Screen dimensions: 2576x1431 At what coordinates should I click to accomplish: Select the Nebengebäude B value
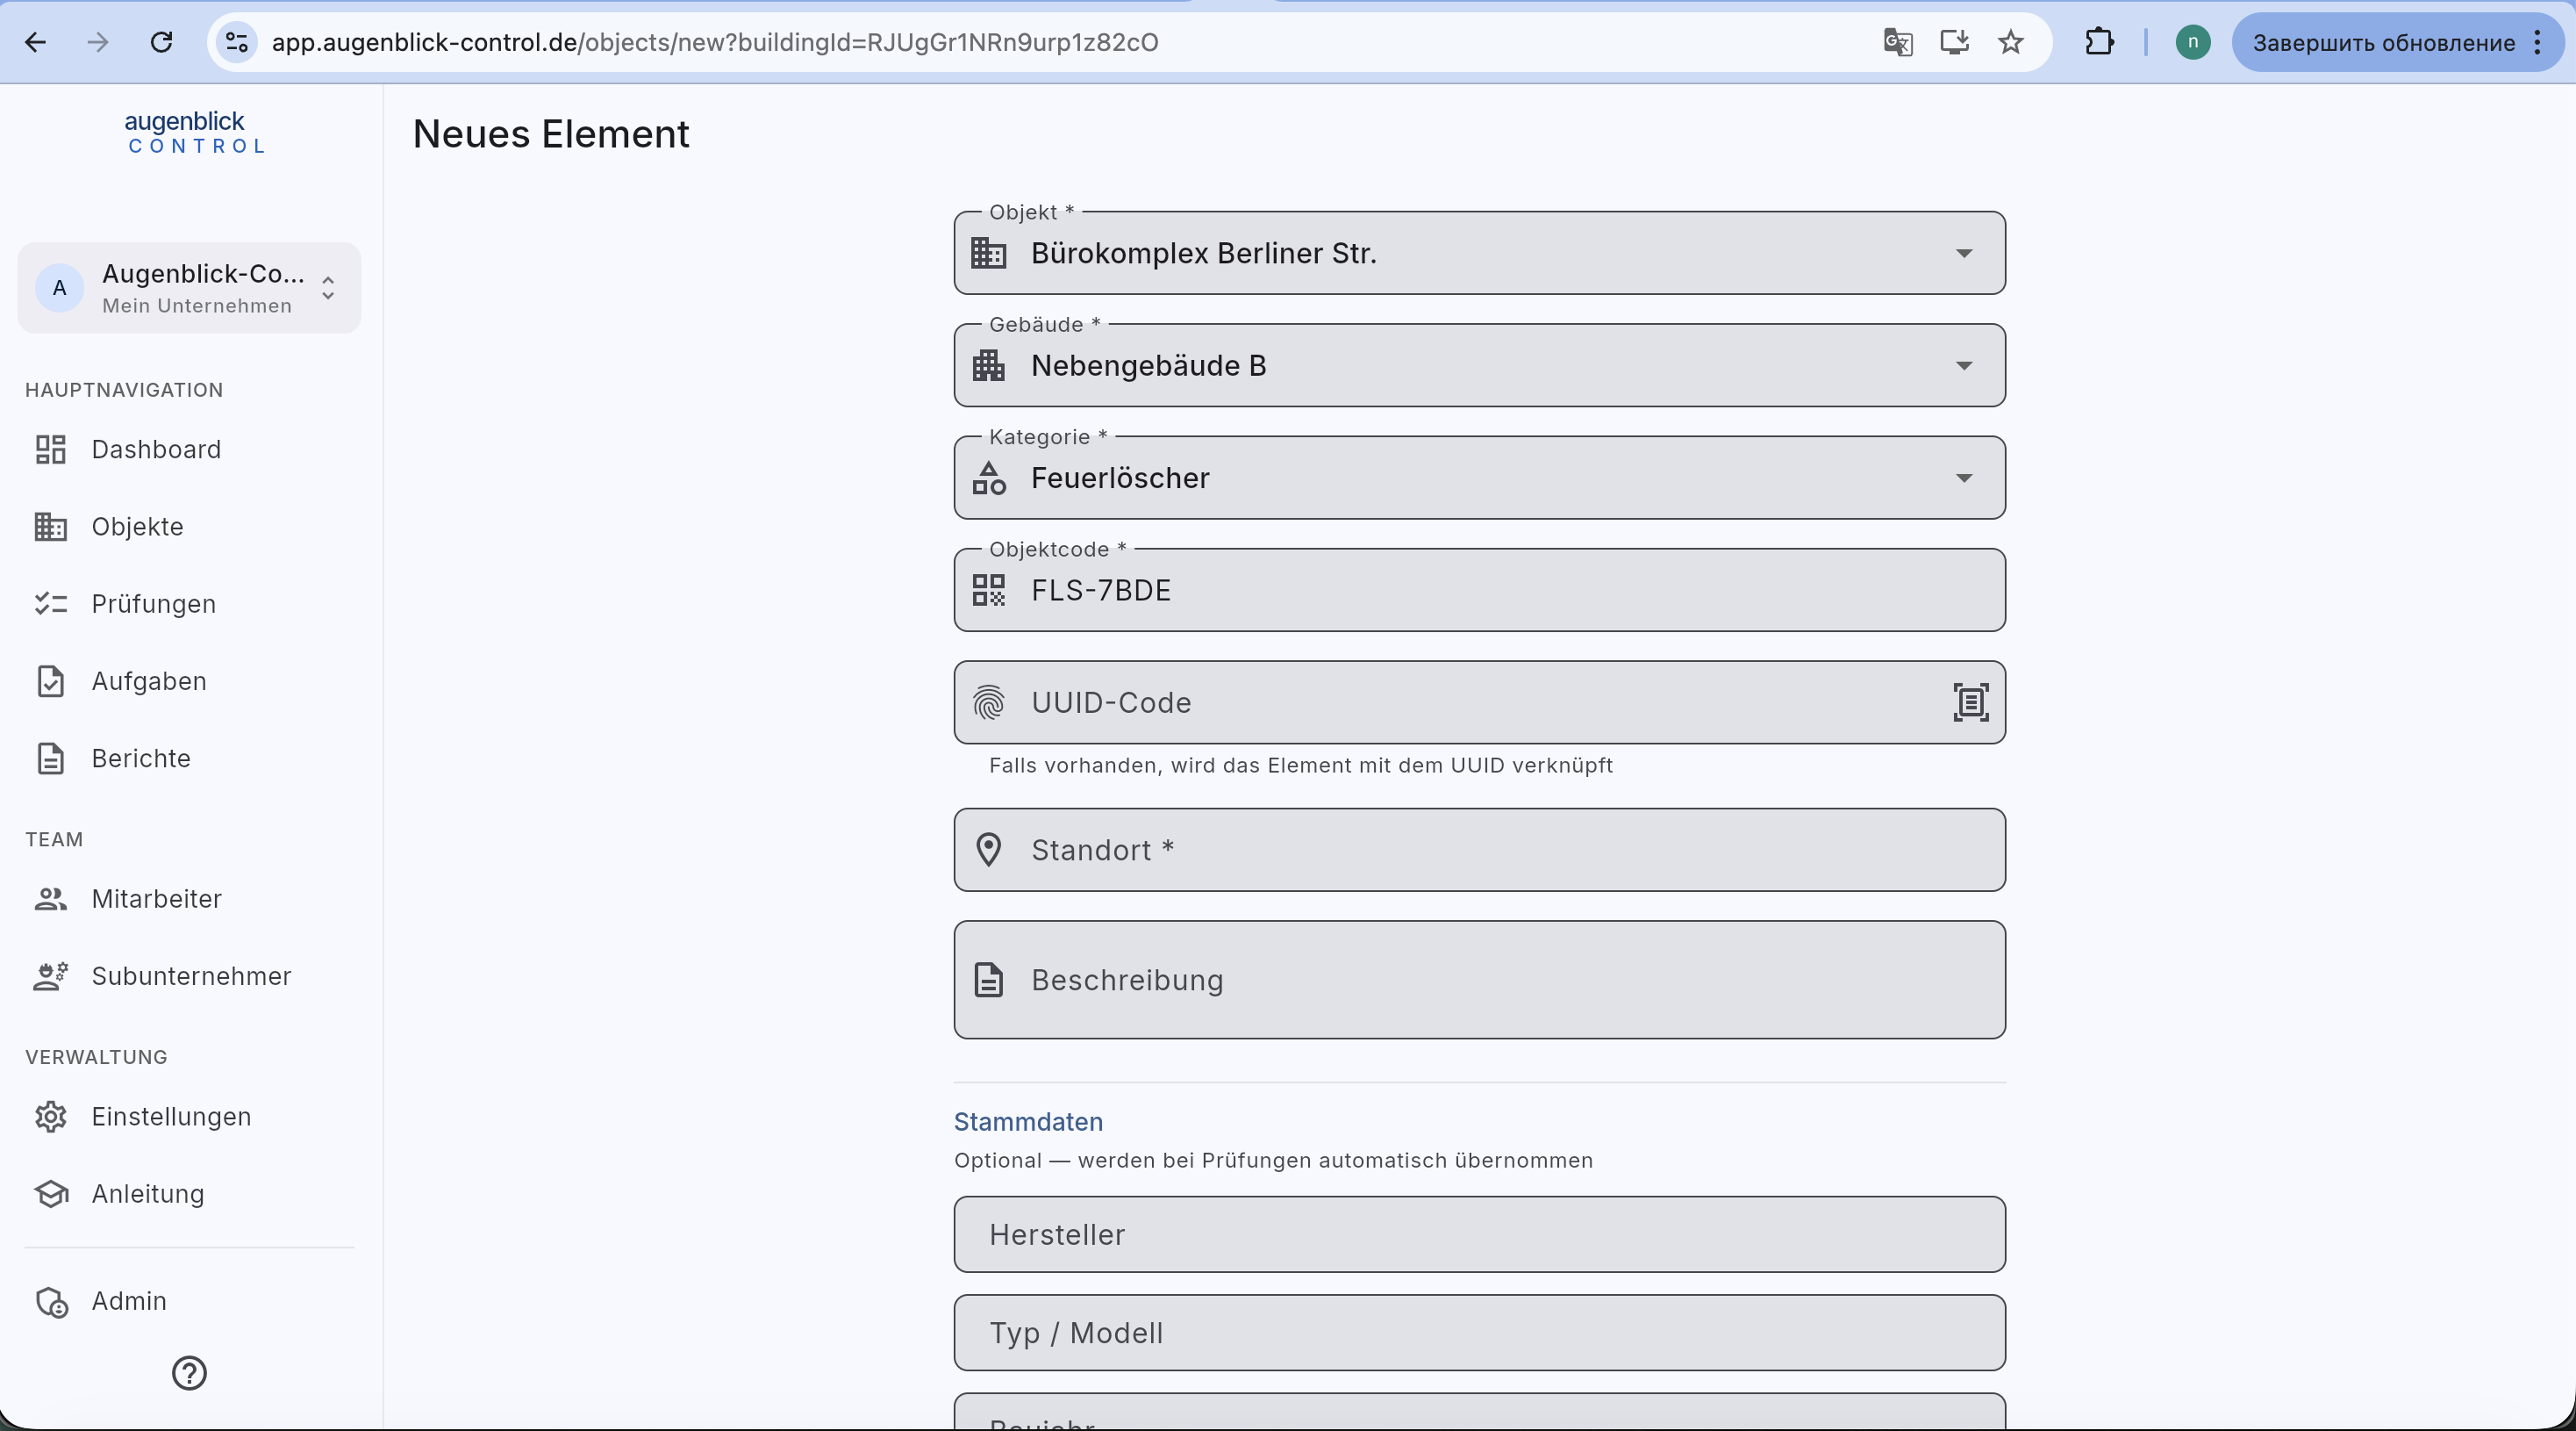(1148, 366)
